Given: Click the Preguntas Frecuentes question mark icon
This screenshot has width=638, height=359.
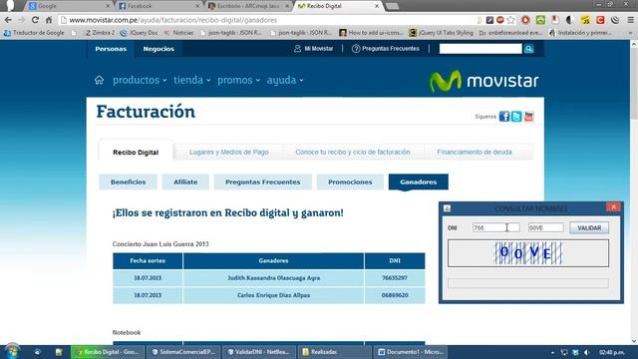Looking at the screenshot, I should tap(356, 49).
